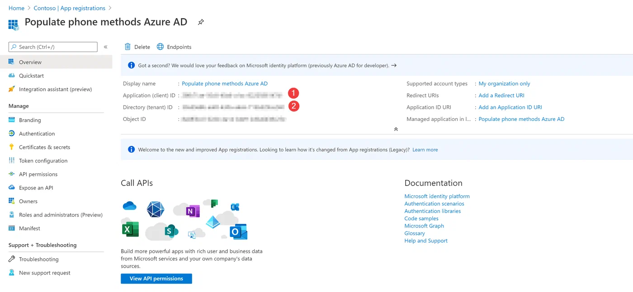
Task: Click the Add a Redirect URI link
Action: (501, 96)
